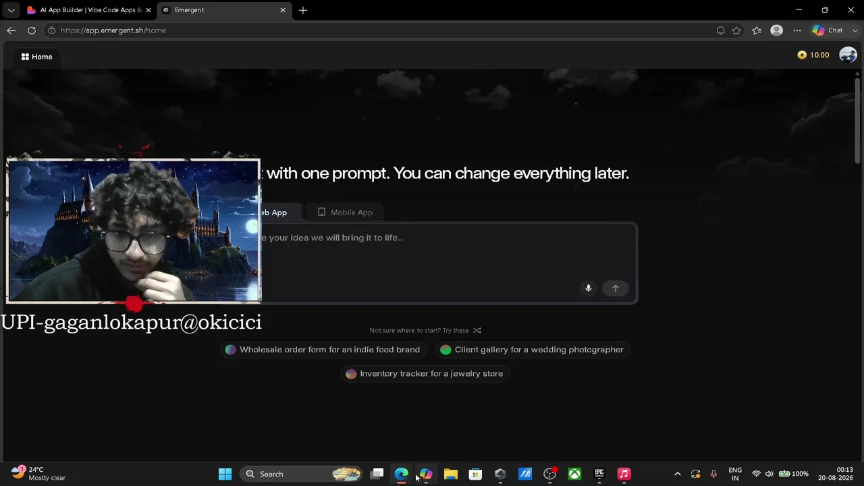The width and height of the screenshot is (864, 486).
Task: Close the AI App Builder tab
Action: click(x=148, y=10)
